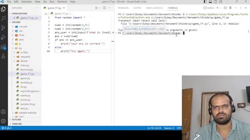Open the Run menu
250x140 pixels.
(x=52, y=2)
